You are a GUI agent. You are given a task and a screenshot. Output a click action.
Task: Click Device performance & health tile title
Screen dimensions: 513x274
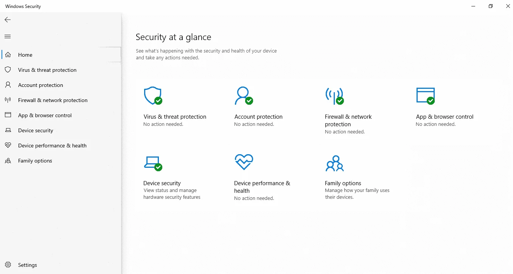(x=262, y=187)
